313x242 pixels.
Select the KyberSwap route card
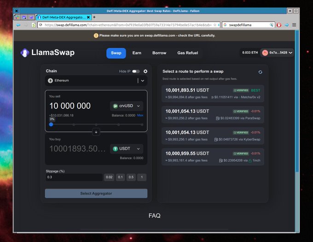click(213, 136)
